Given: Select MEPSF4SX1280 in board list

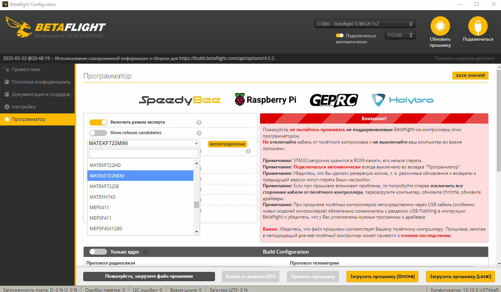Looking at the screenshot, I should pyautogui.click(x=140, y=229).
